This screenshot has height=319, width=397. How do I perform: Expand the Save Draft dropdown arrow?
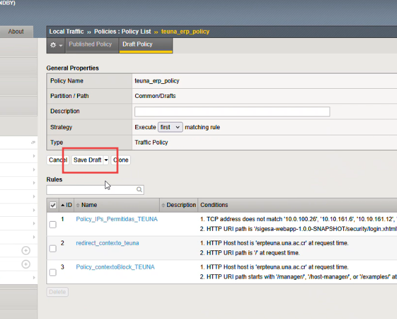(x=106, y=160)
